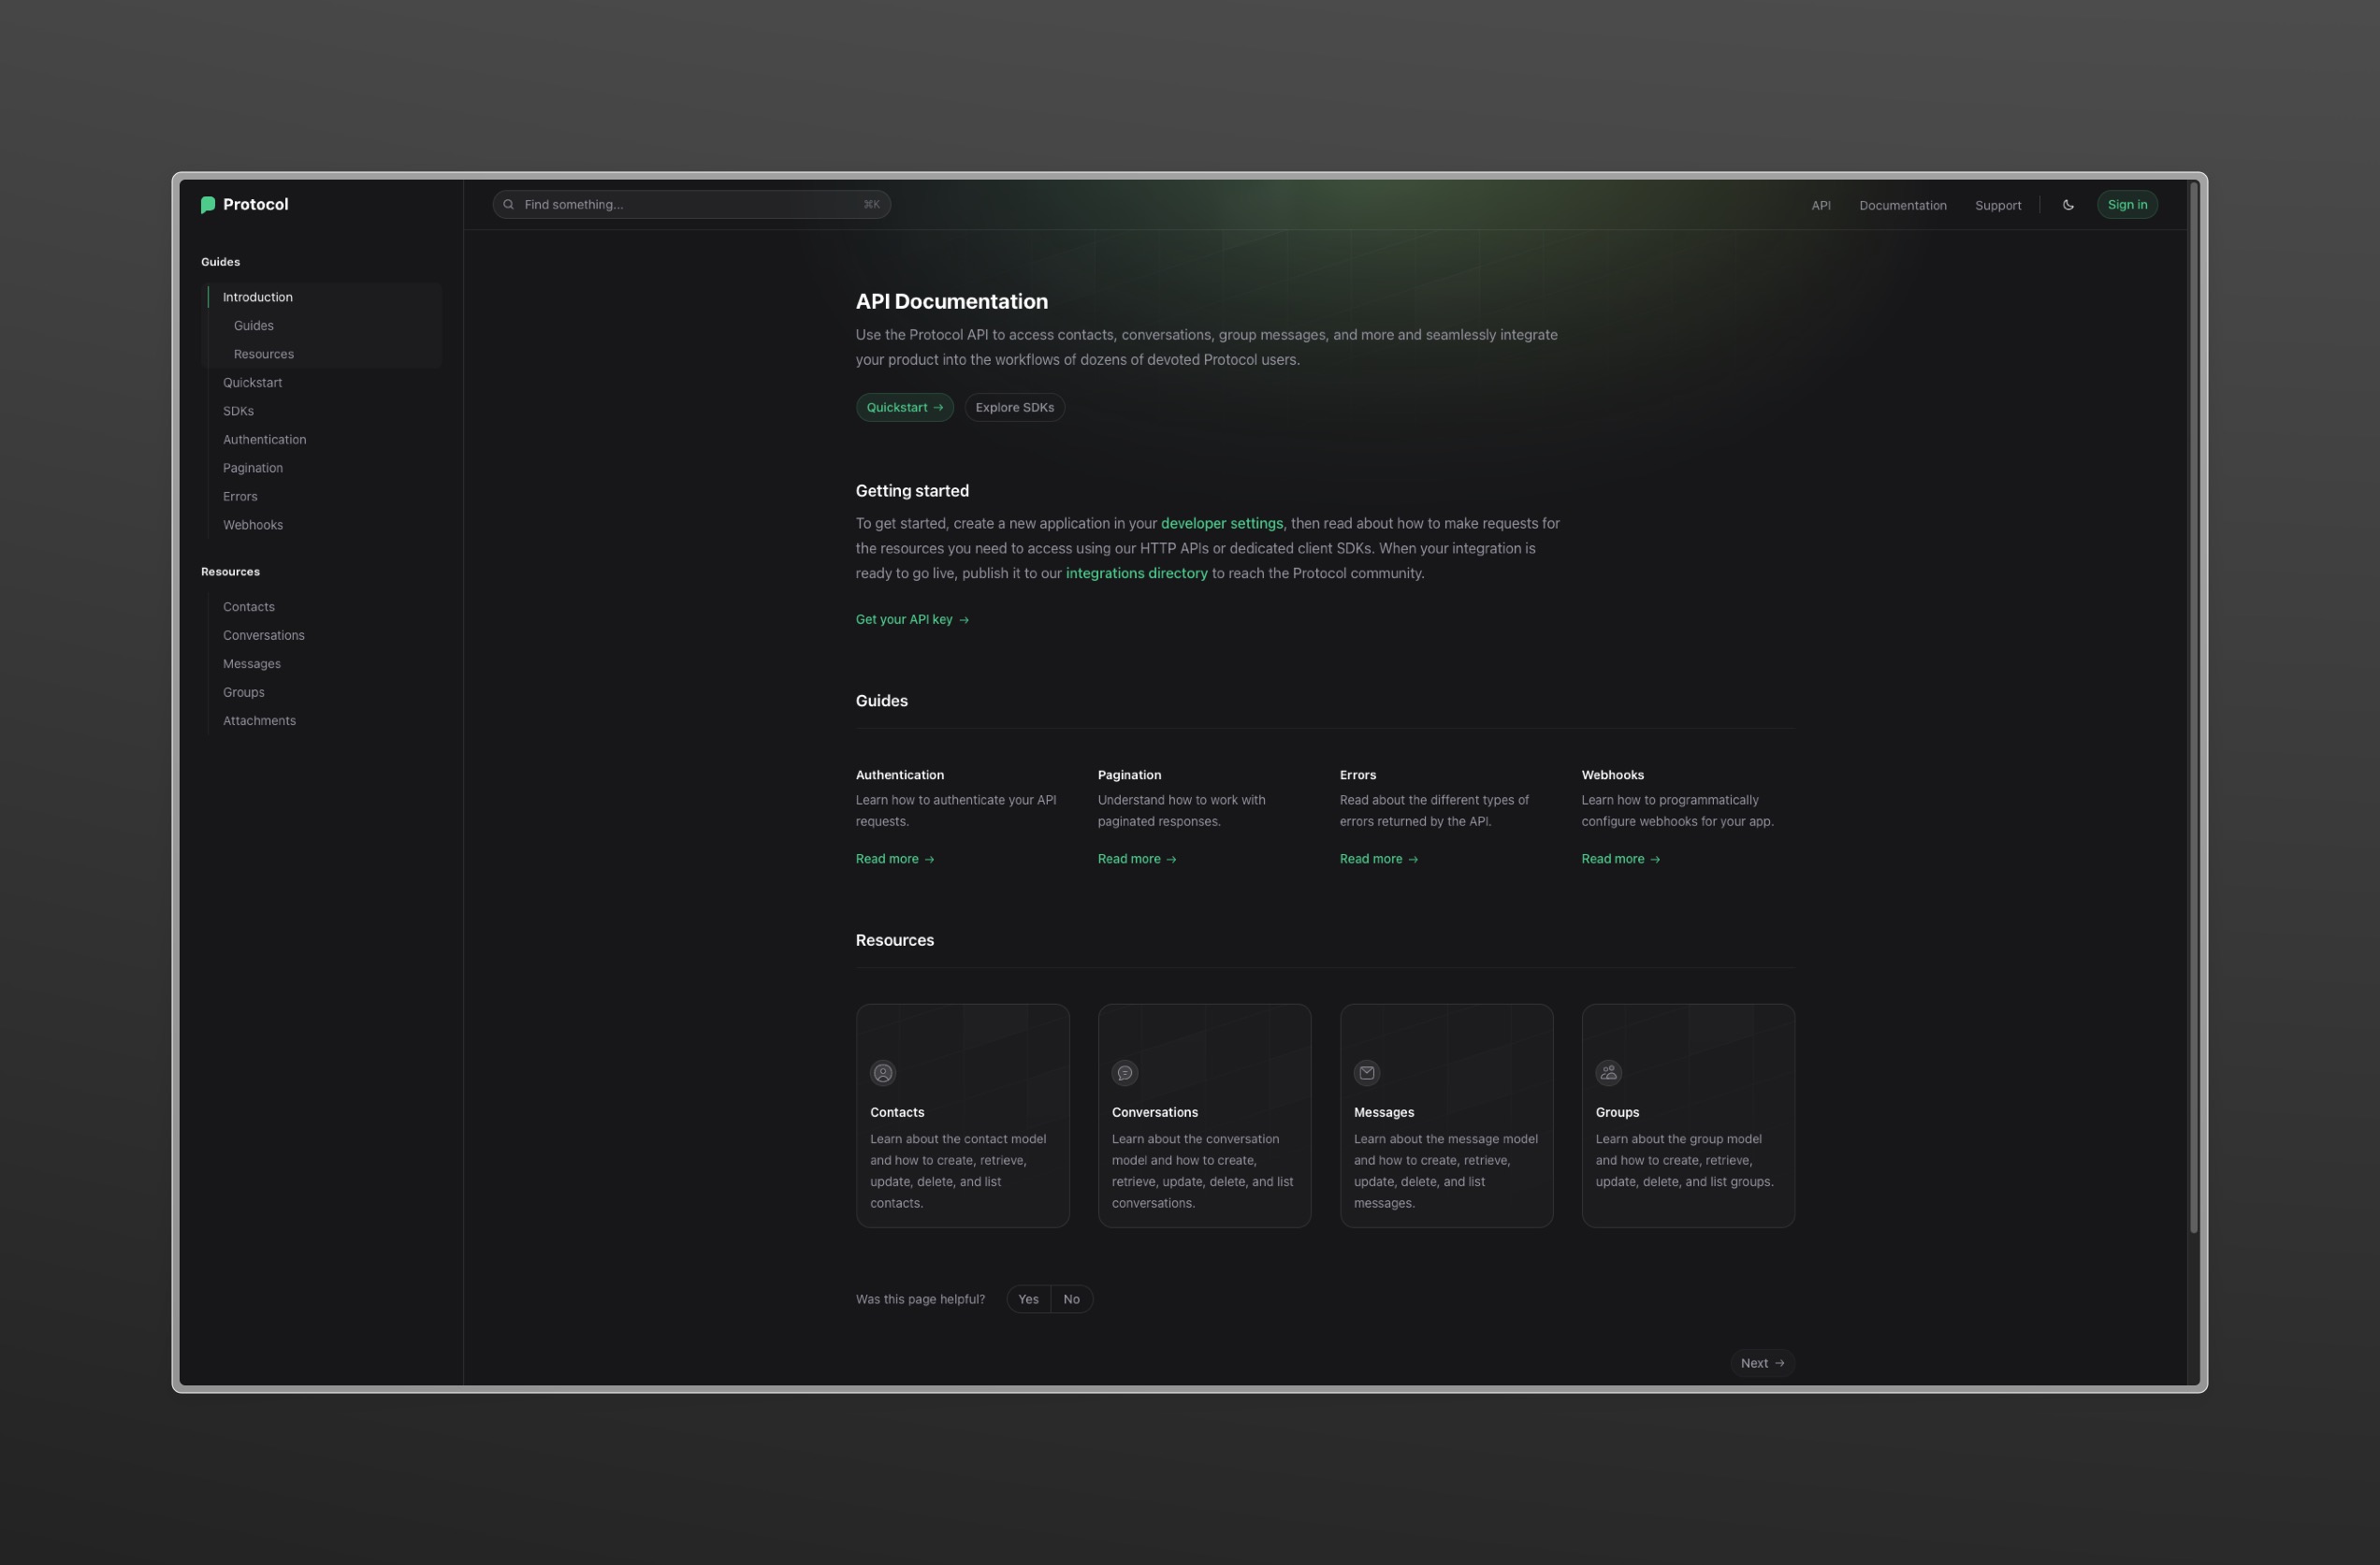Open the Messages envelope icon

(x=1367, y=1073)
